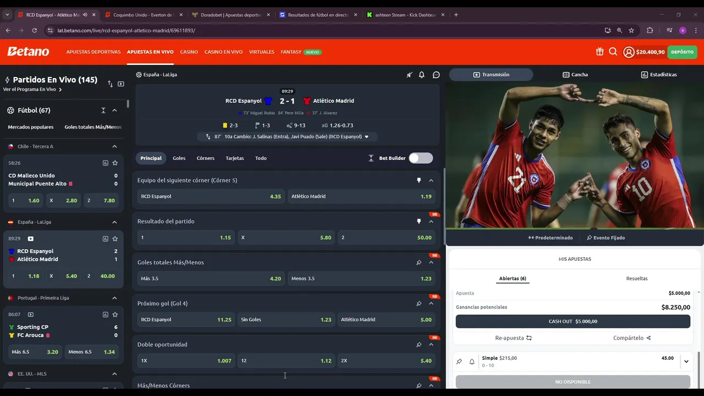The width and height of the screenshot is (704, 396).
Task: Select the Estadísticas view tab
Action: (x=659, y=75)
